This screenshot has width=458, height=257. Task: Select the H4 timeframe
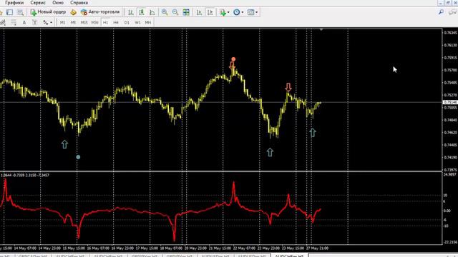pyautogui.click(x=116, y=22)
